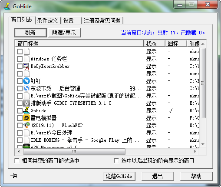The width and height of the screenshot is (221, 187).
Task: Check the BeCyIconGrabber row checkbox
Action: point(20,67)
